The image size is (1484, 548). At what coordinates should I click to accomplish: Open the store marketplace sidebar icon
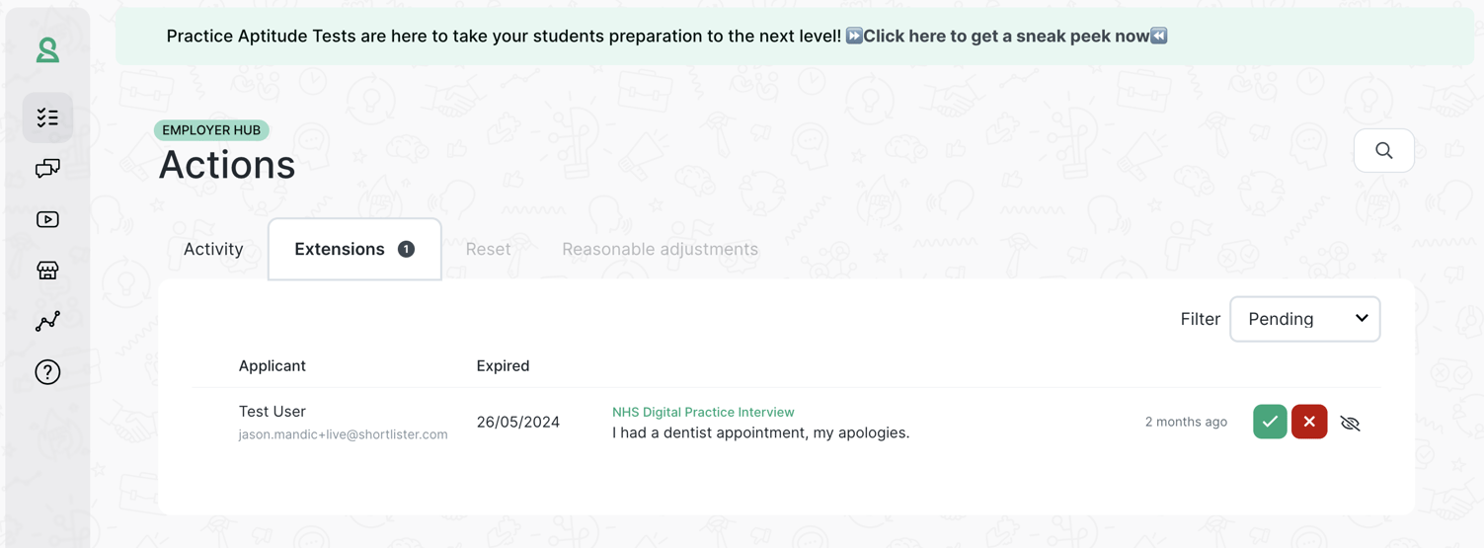pyautogui.click(x=47, y=271)
